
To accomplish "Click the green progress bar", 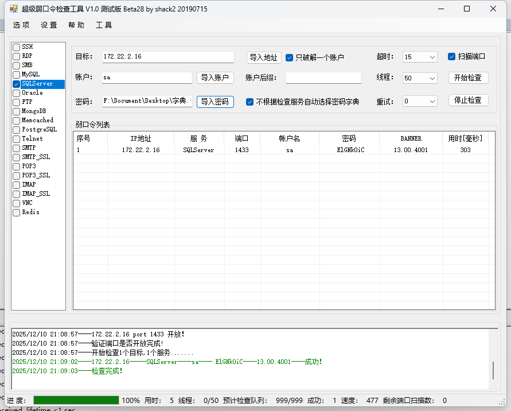I will 76,400.
